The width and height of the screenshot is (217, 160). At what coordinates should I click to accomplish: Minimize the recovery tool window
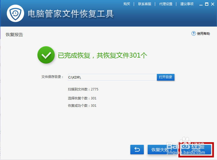(201, 4)
